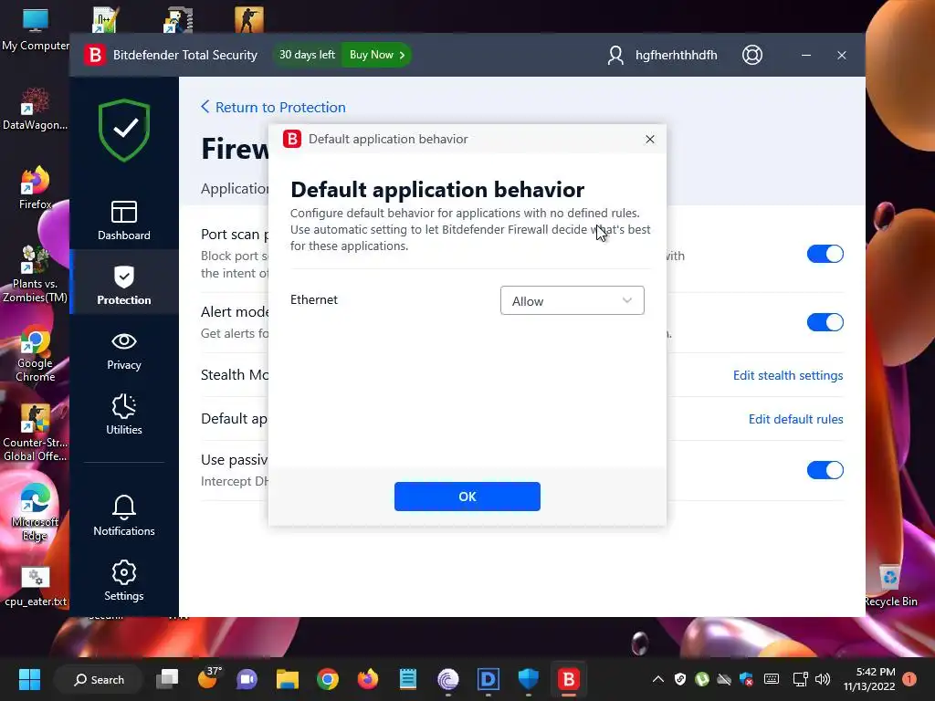Open Settings in Bitdefender sidebar
Viewport: 935px width, 701px height.
pos(124,581)
